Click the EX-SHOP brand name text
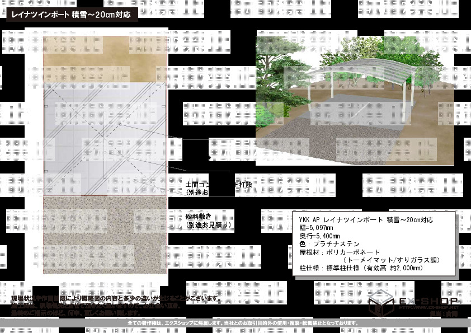This screenshot has width=471, height=333. coord(428,301)
